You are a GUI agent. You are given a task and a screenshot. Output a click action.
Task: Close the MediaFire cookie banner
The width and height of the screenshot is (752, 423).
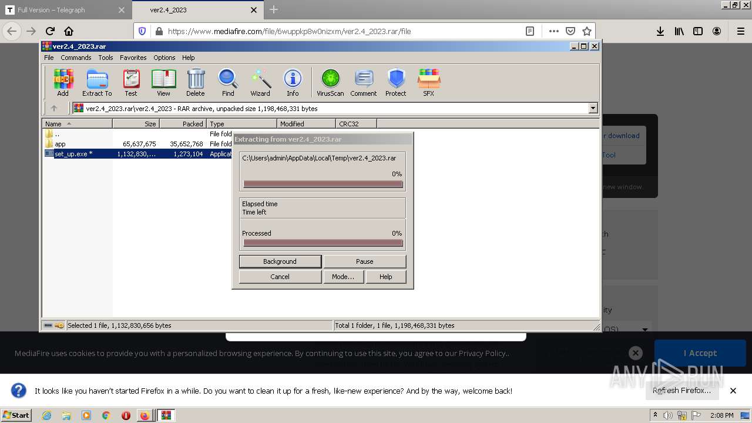click(x=635, y=353)
